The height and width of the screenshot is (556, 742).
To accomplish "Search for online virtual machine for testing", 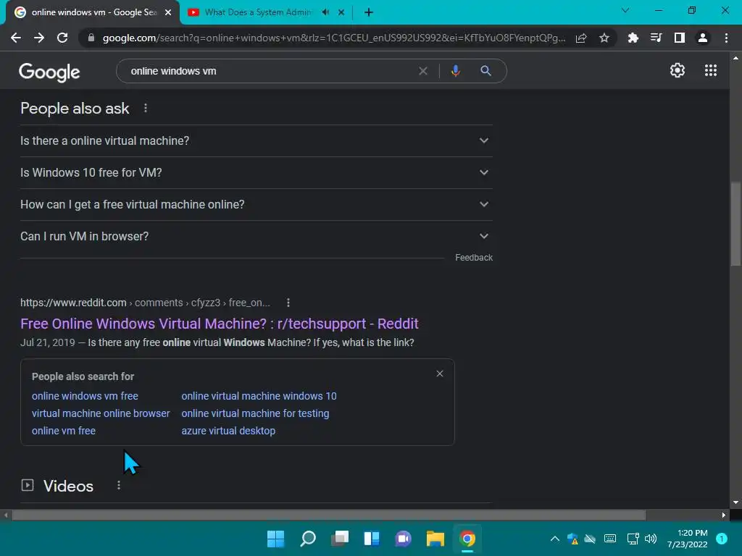I will coord(255,413).
